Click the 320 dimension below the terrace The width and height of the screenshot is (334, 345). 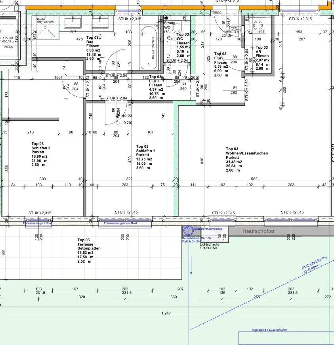[x=82, y=297]
